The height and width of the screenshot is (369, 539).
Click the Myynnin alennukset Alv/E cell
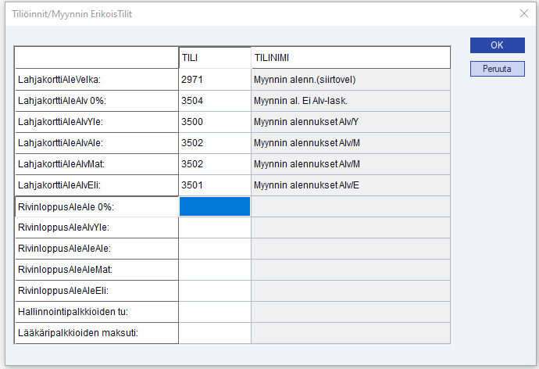tap(350, 184)
